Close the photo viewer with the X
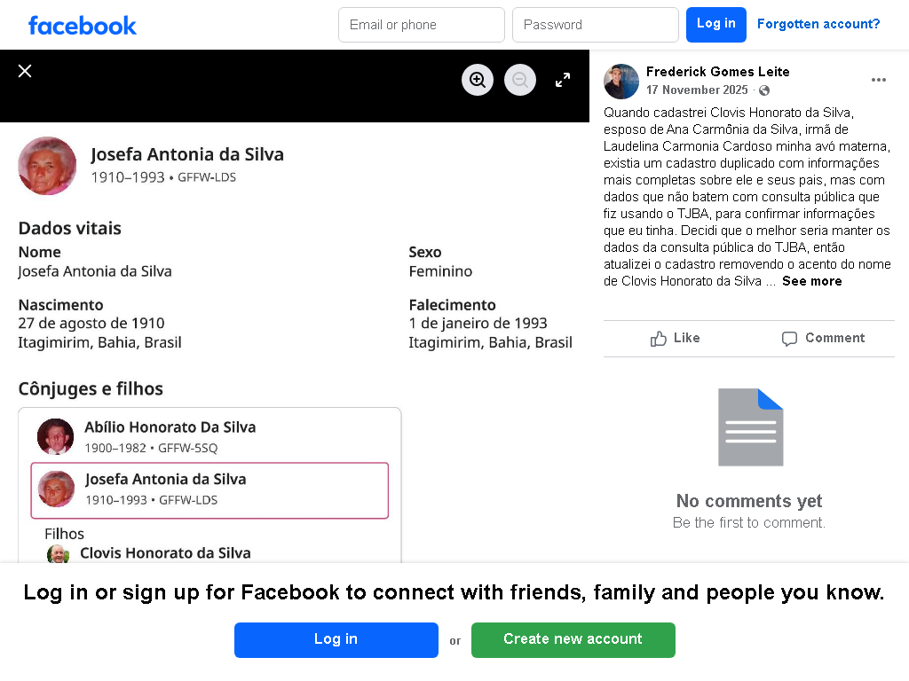 [x=24, y=71]
